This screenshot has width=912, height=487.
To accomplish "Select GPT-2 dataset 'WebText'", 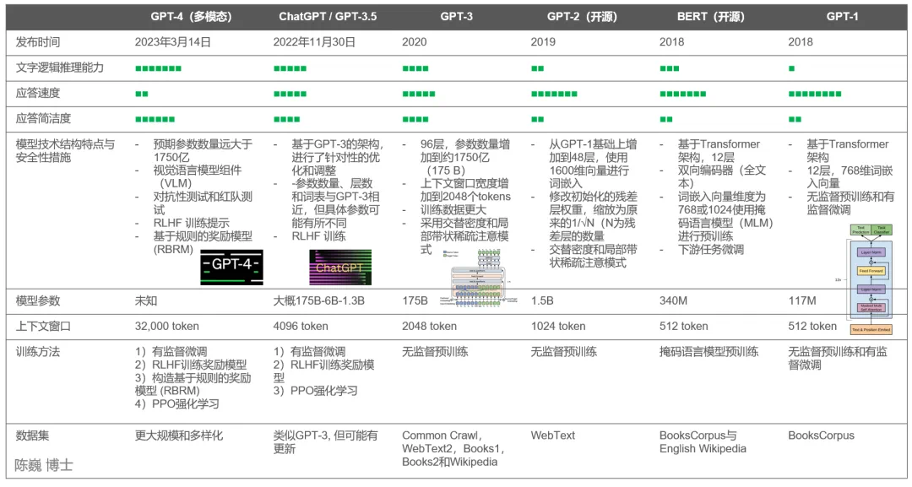I will [552, 436].
